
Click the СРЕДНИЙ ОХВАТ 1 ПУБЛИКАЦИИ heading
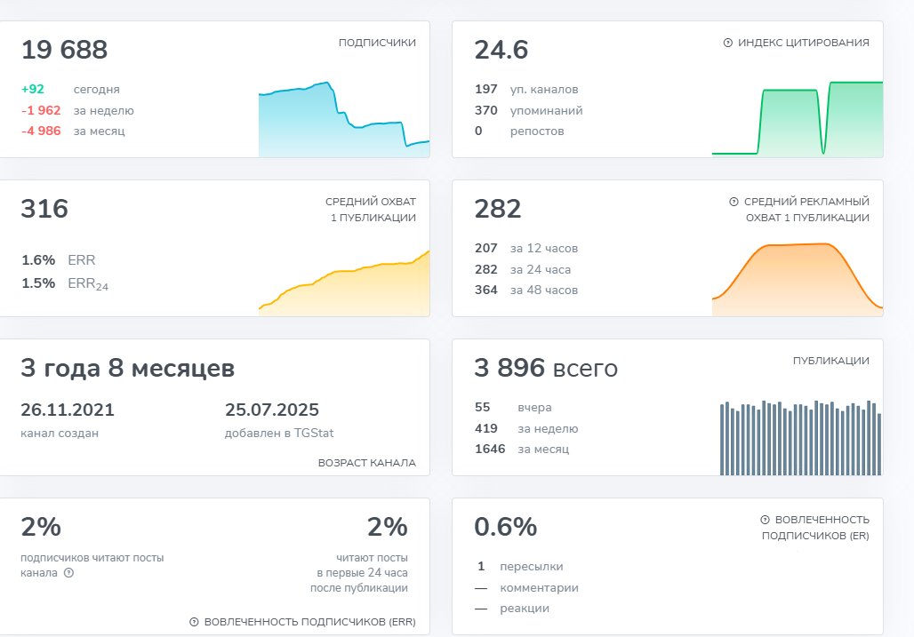(370, 210)
